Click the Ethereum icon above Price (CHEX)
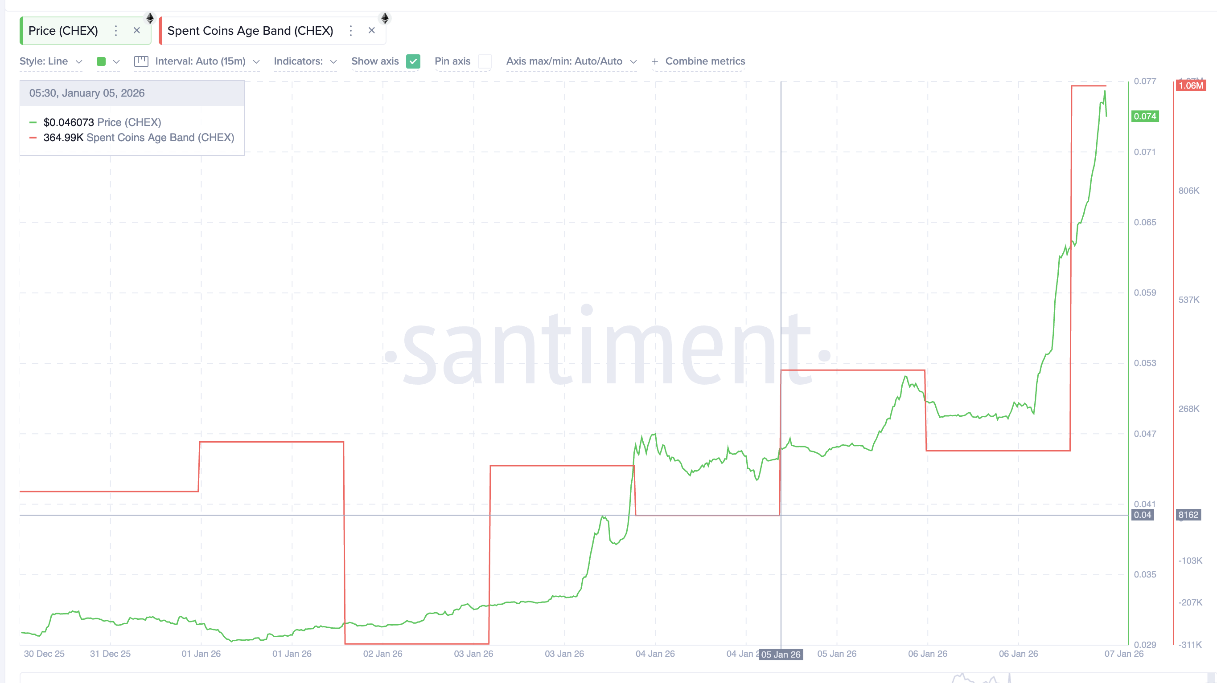Image resolution: width=1217 pixels, height=683 pixels. pos(150,18)
